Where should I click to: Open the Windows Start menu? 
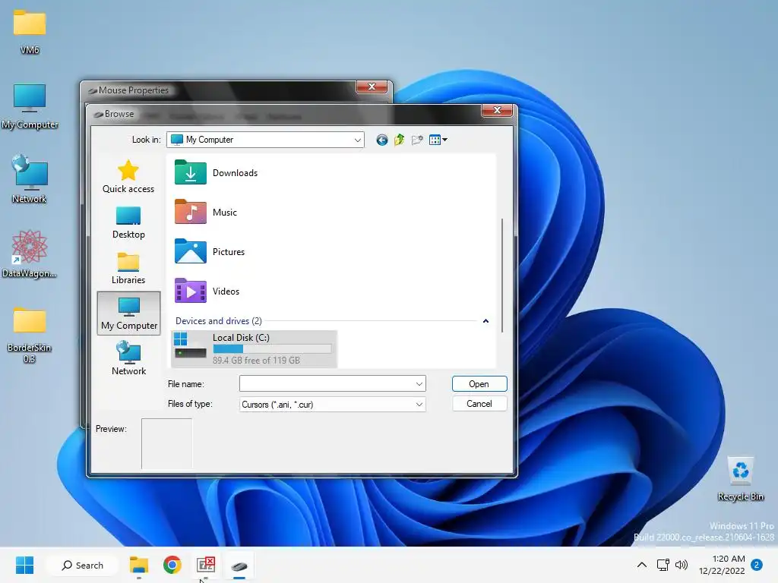(24, 565)
